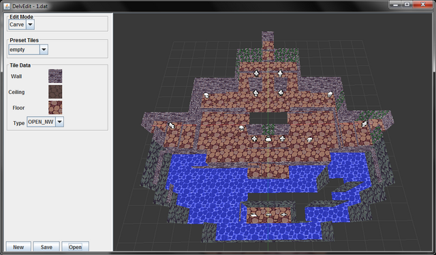Click the skull marker on the upper left platform
The width and height of the screenshot is (436, 255).
click(x=206, y=95)
